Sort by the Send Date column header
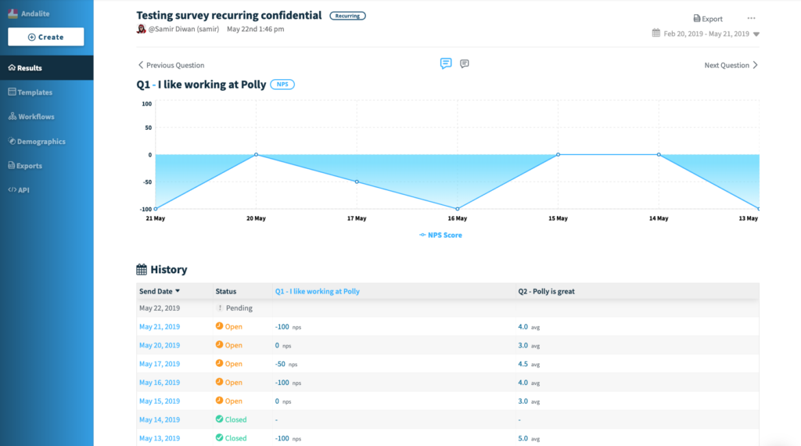The height and width of the screenshot is (446, 801). click(x=160, y=291)
